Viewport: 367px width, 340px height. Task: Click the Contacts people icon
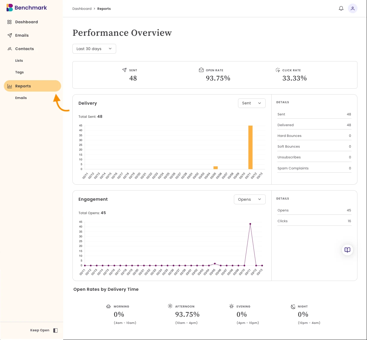10,49
